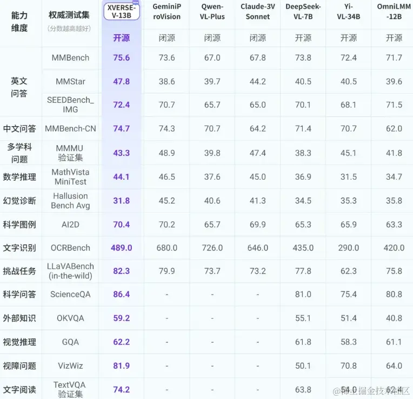Click the DeepSeek-VL-7B column header
Viewport: 413px width, 399px height.
303,11
